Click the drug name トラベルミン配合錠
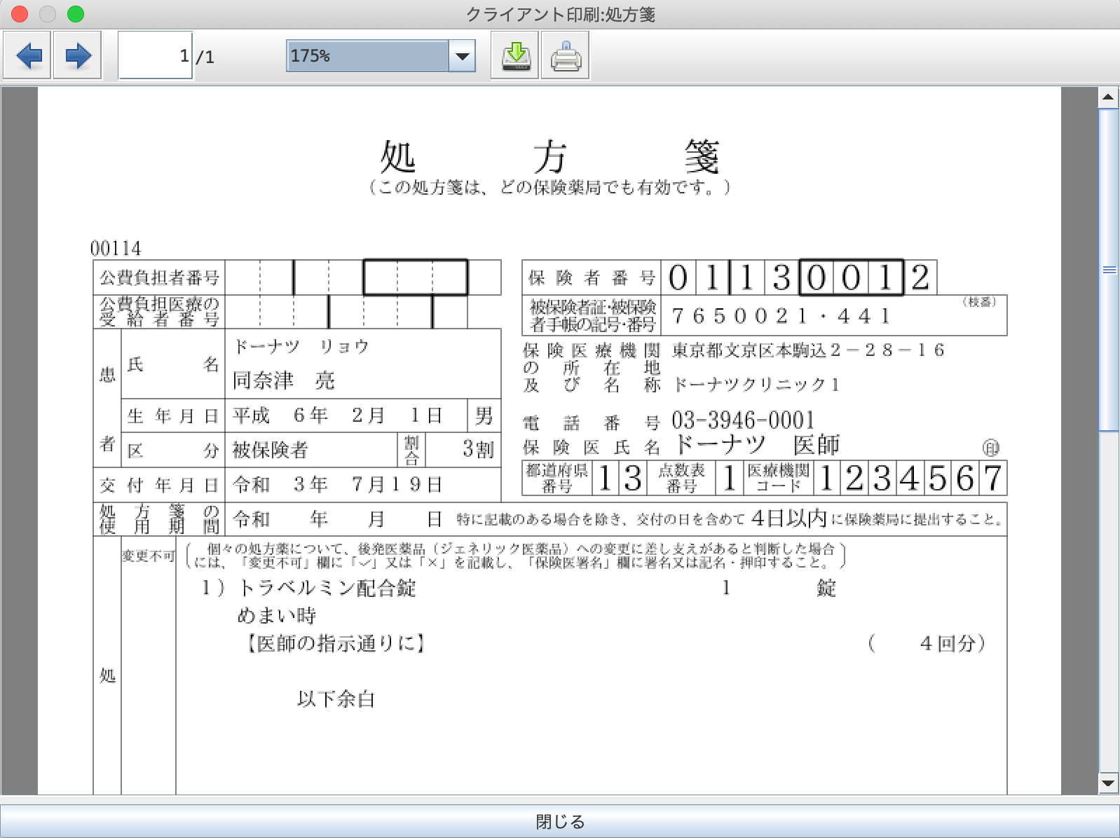Image resolution: width=1120 pixels, height=838 pixels. [327, 588]
